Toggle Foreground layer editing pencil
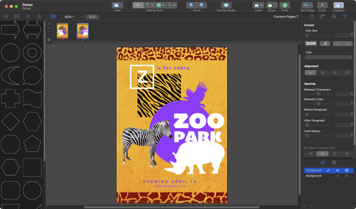356x209 pixels. click(328, 170)
